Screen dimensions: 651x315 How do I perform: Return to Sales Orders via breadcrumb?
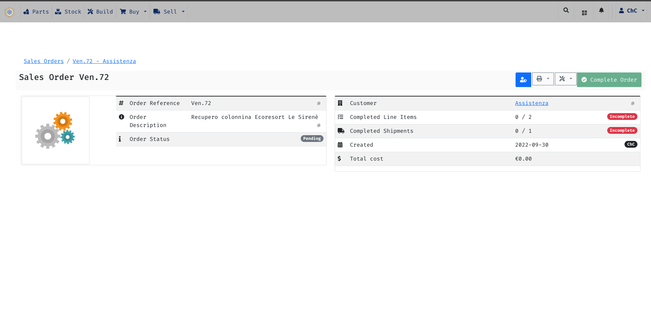point(43,61)
